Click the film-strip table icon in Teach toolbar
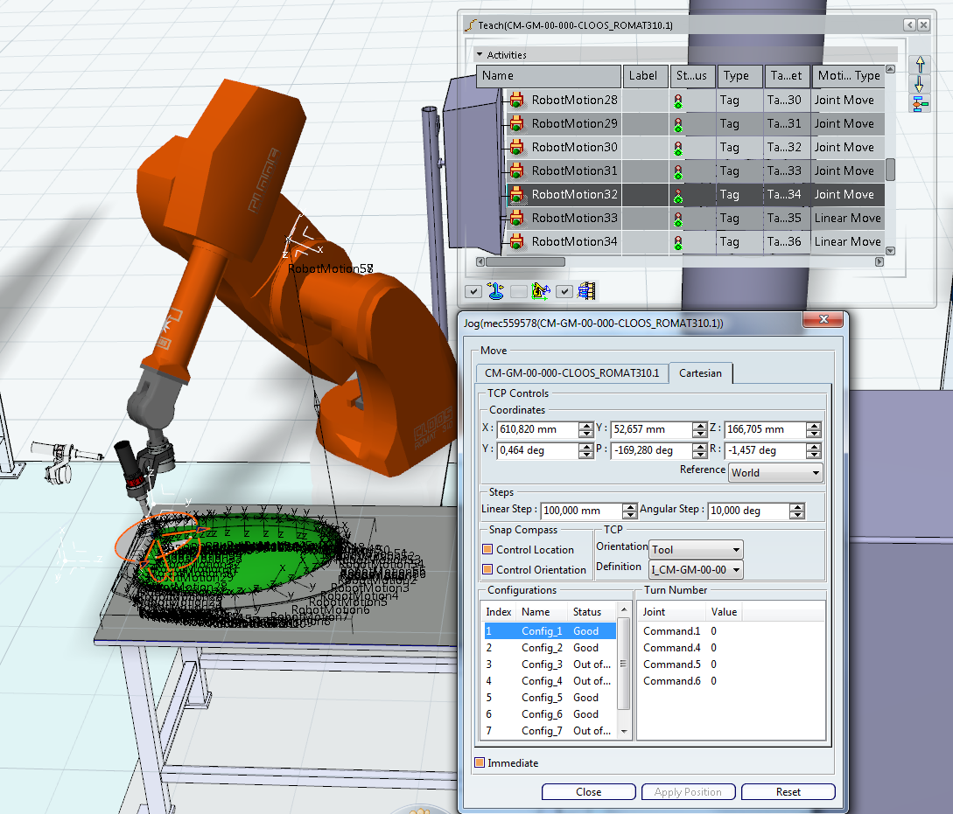 [586, 290]
